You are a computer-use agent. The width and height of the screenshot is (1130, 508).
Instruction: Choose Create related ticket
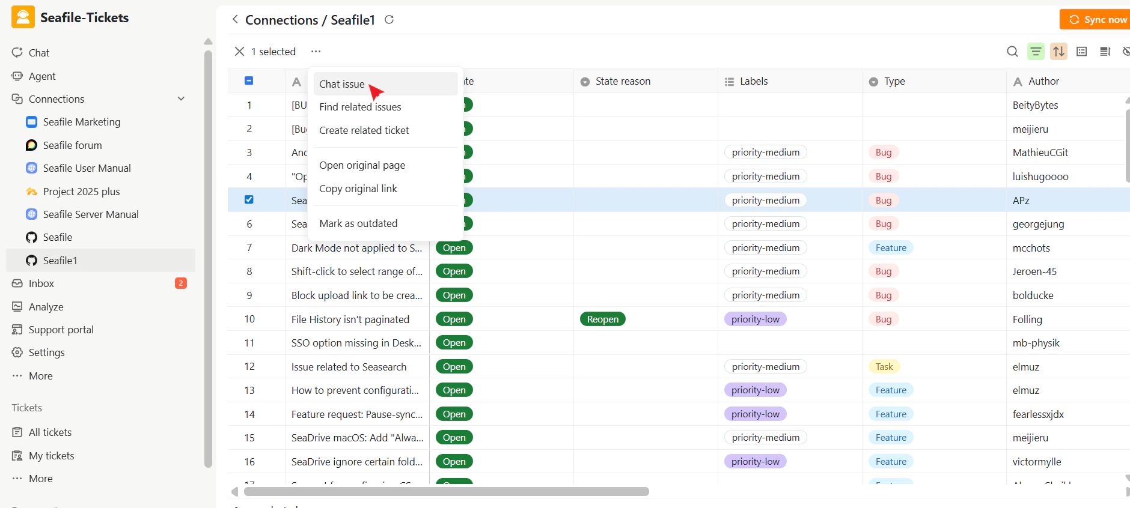[385, 130]
